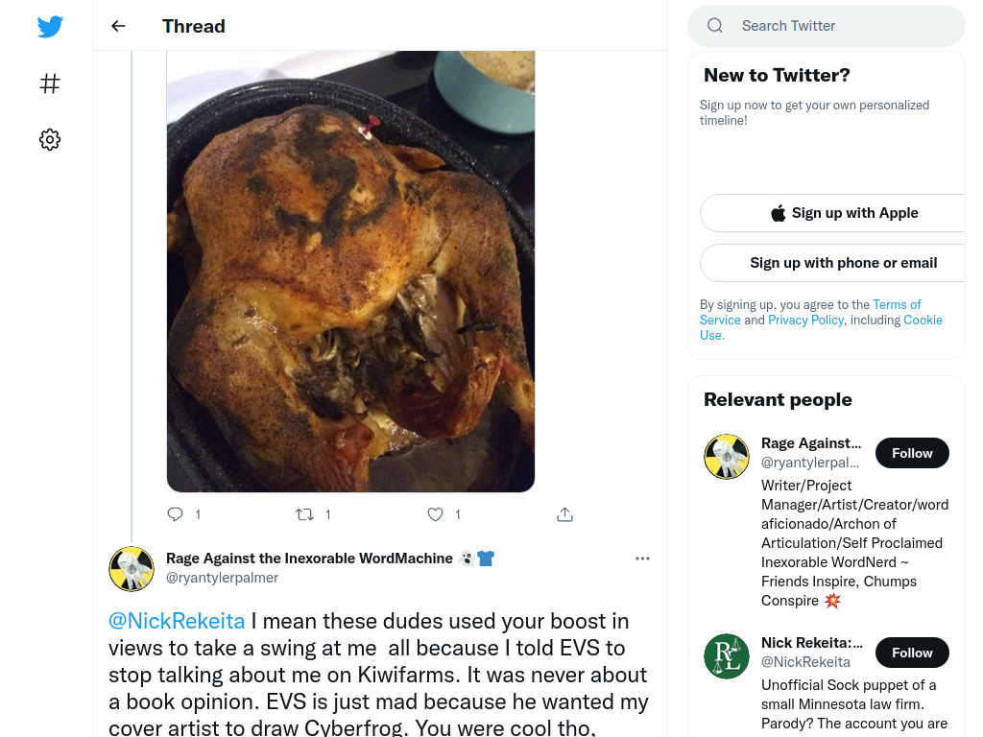The image size is (983, 737).
Task: Click the Twitter bird home logo
Action: 50,27
